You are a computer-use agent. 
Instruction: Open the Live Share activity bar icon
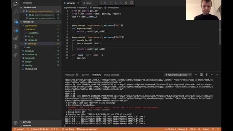[15, 55]
